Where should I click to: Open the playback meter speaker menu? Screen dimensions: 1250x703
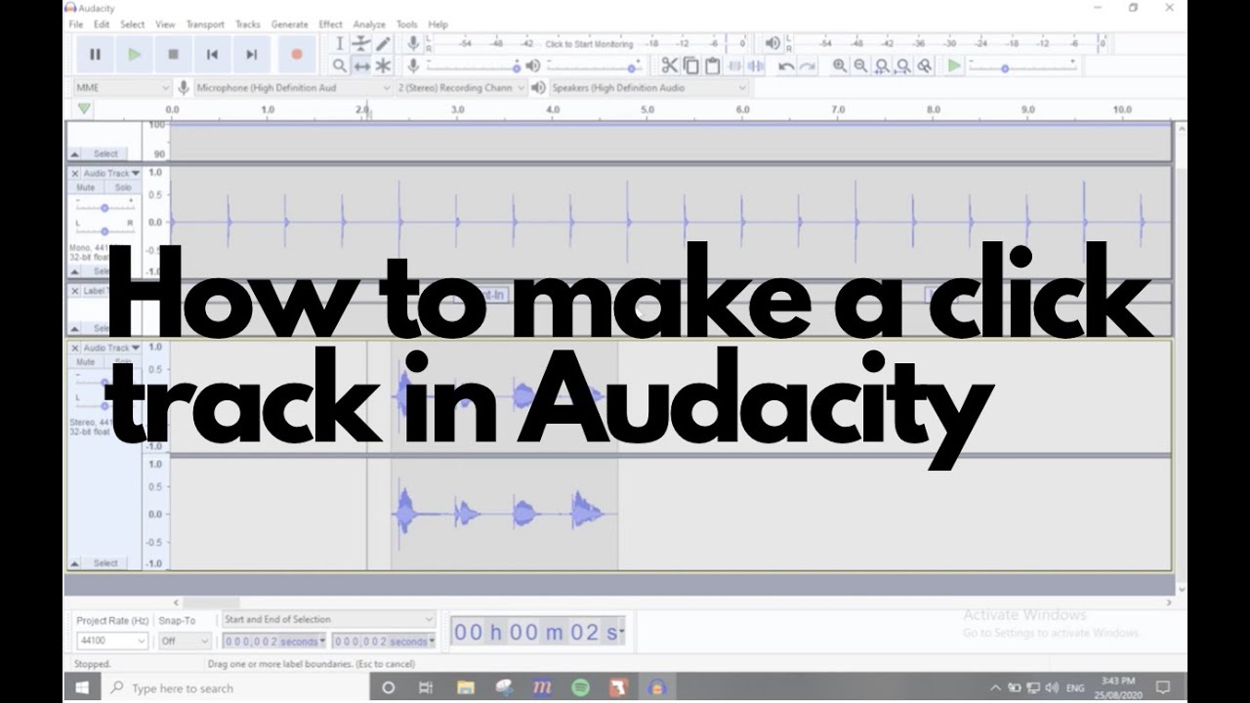[x=772, y=44]
